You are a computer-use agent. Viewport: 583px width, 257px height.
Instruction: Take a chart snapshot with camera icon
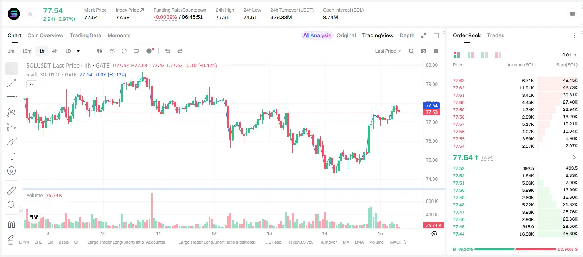(424, 51)
